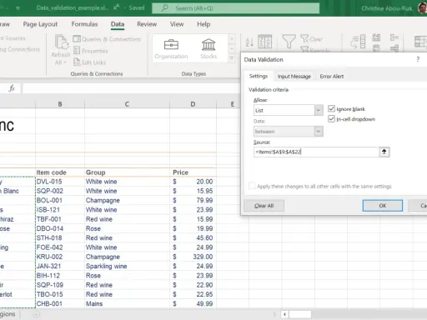Open the Review ribbon tab
The height and width of the screenshot is (320, 427).
147,24
